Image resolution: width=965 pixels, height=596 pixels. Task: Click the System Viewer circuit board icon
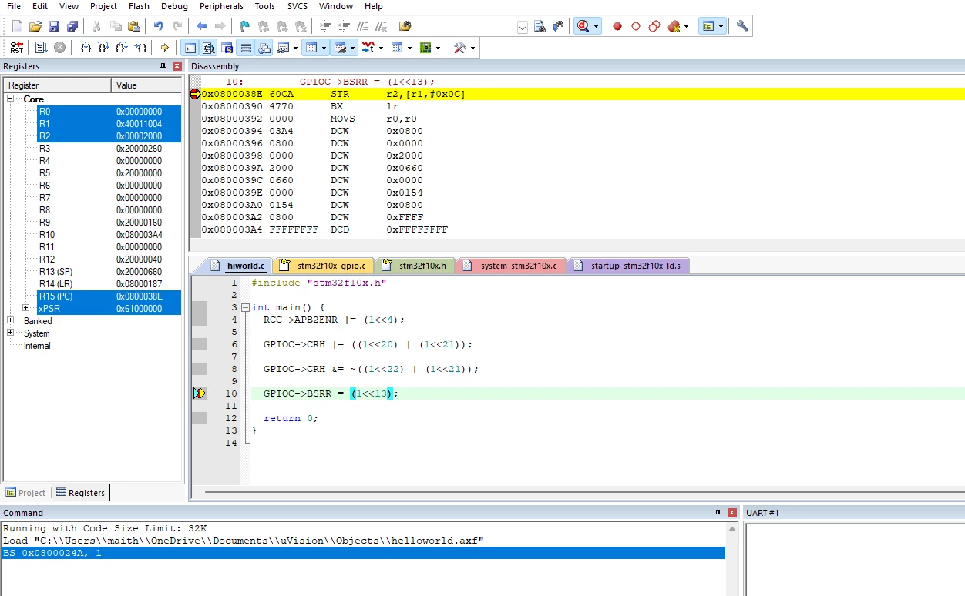click(x=426, y=48)
